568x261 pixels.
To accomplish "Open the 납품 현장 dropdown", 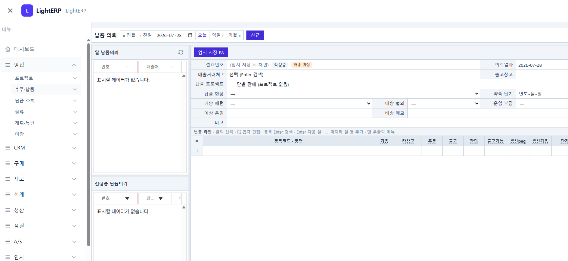I will 353,94.
